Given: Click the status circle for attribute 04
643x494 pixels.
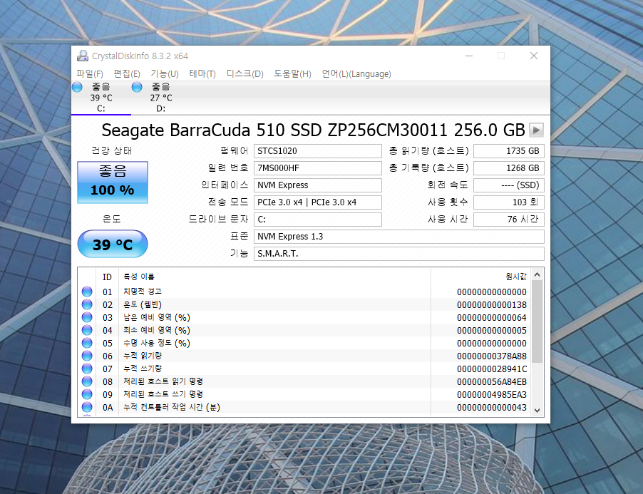Looking at the screenshot, I should pyautogui.click(x=87, y=330).
